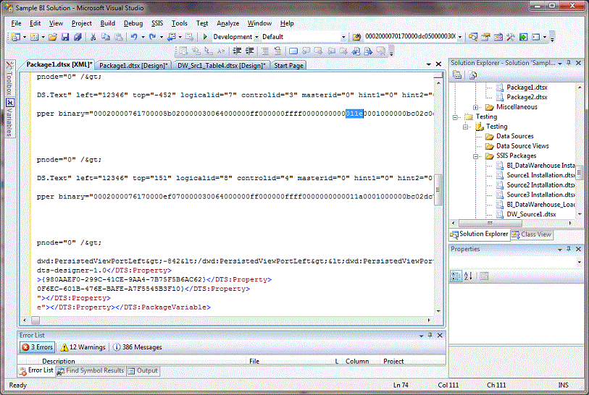The image size is (589, 395).
Task: Click Solution Explorer's Properties toolbar icon
Action: coord(456,75)
